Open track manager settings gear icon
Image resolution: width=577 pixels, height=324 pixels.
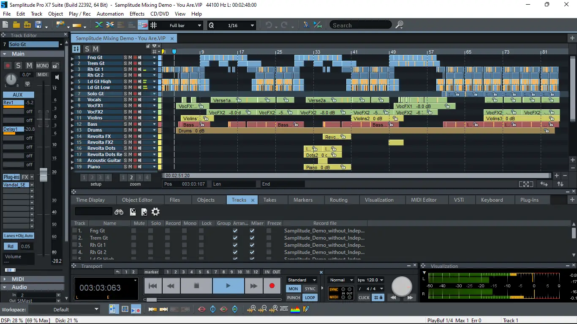pyautogui.click(x=155, y=212)
